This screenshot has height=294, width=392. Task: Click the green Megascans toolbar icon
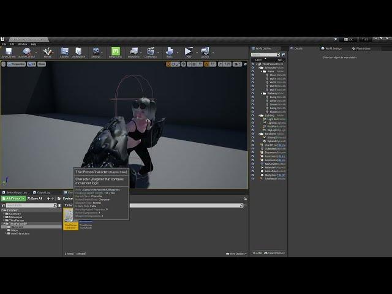click(x=116, y=51)
